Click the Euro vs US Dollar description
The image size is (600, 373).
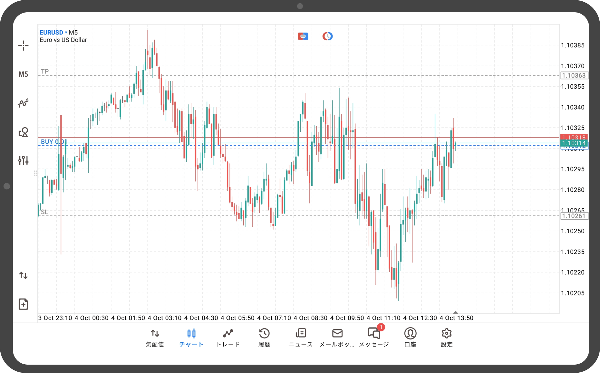(63, 40)
